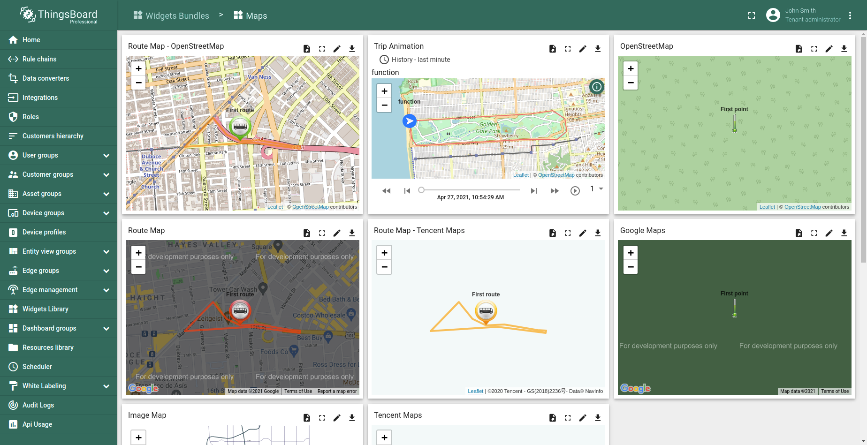Open Audit Logs page
The height and width of the screenshot is (445, 867).
59,405
